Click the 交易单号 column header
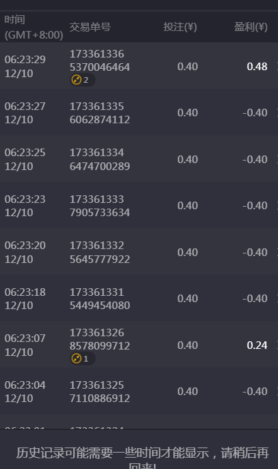The height and width of the screenshot is (469, 278). tap(90, 27)
